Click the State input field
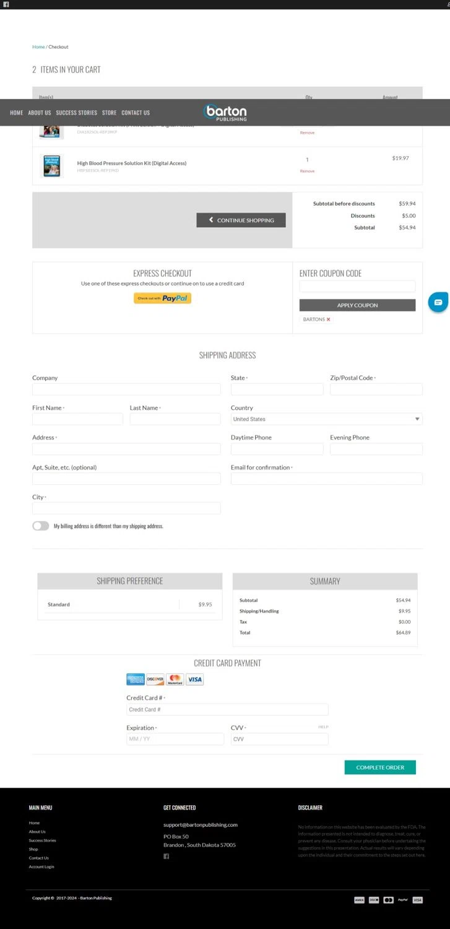This screenshot has width=450, height=929. (277, 390)
